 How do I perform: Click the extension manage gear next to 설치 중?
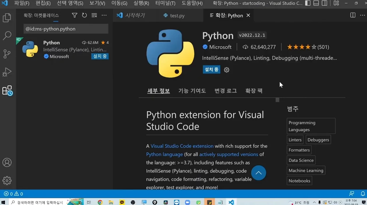coord(226,70)
